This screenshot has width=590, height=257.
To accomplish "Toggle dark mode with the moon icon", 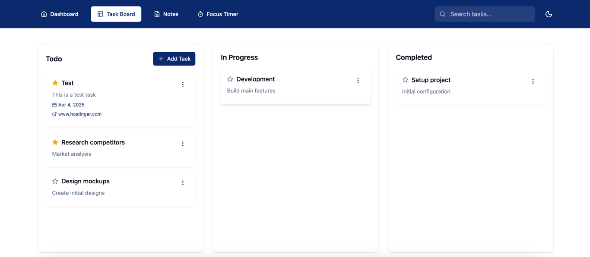I will (549, 14).
